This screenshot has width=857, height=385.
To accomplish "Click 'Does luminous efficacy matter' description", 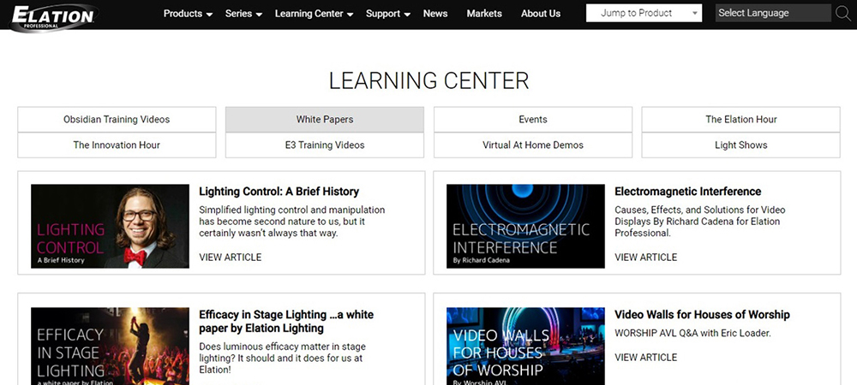I will [282, 358].
